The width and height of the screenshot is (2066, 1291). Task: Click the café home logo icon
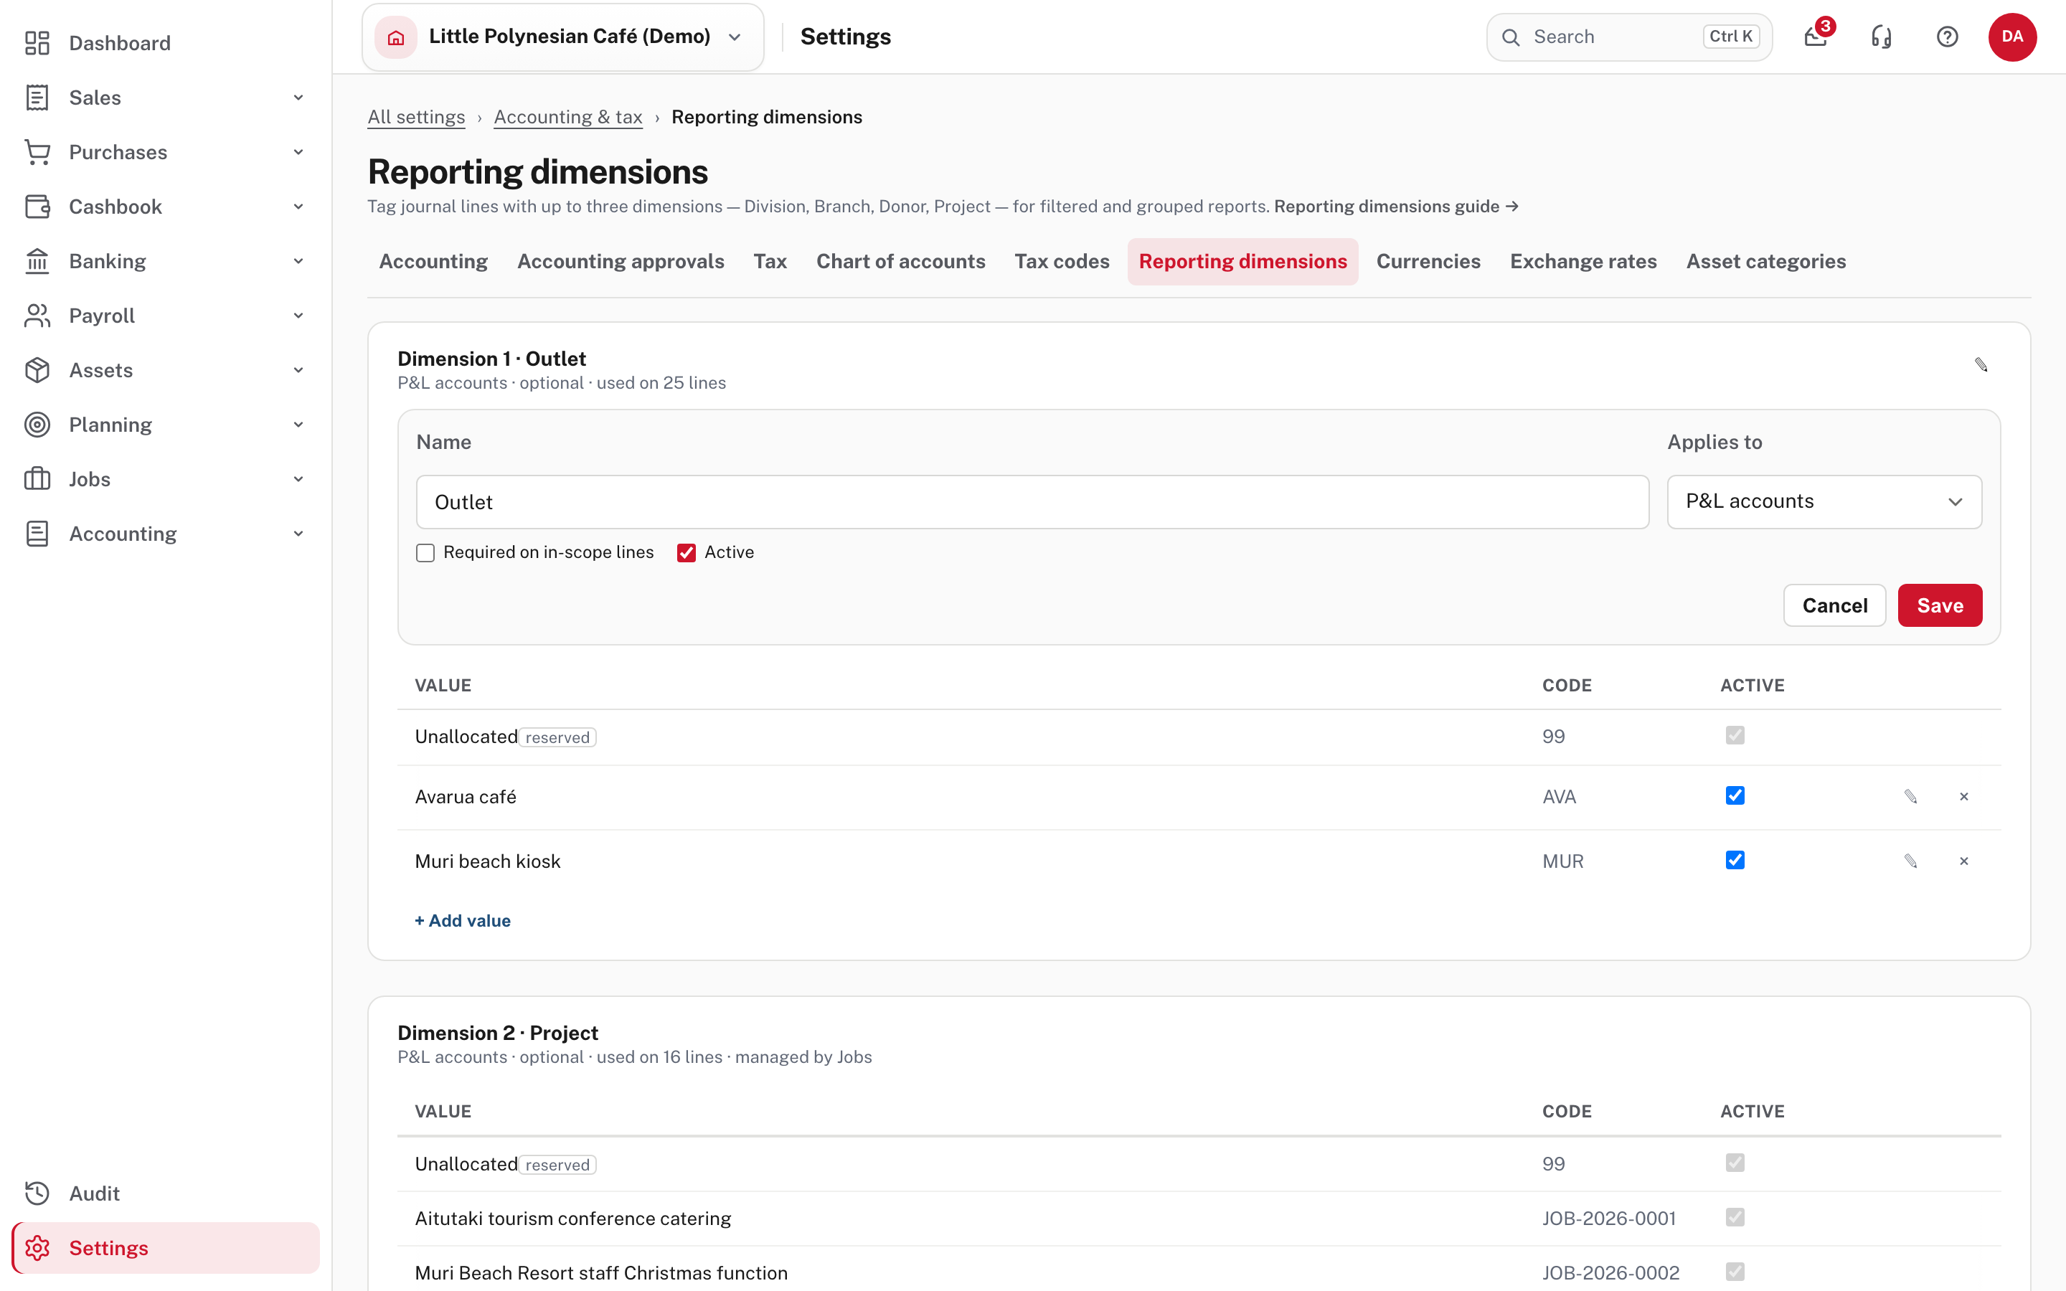point(395,37)
